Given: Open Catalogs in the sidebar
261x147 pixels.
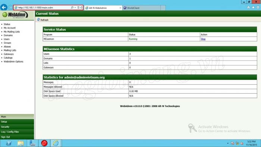Looking at the screenshot, I should click(8, 58).
